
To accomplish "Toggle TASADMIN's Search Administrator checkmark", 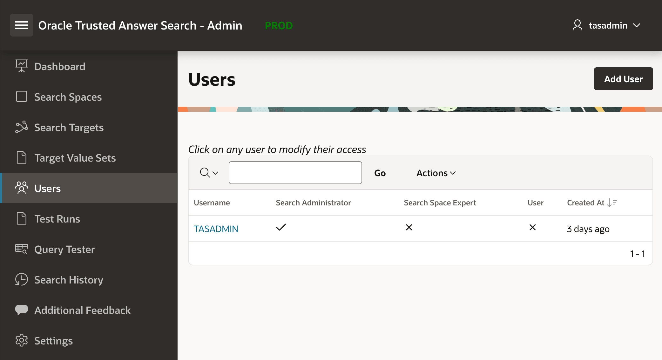I will pyautogui.click(x=281, y=228).
